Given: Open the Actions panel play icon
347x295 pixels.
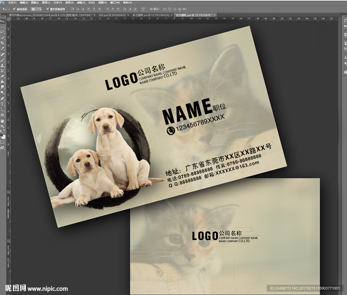Looking at the screenshot, I should pos(345,26).
